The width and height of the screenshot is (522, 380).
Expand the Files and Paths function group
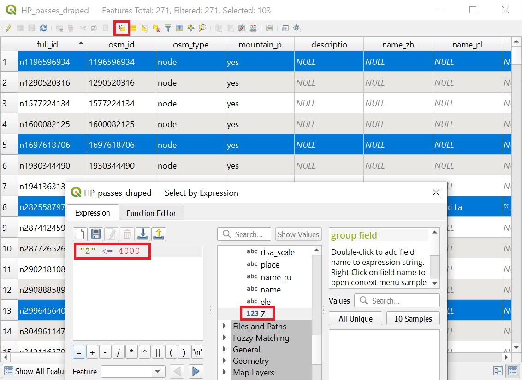(x=225, y=327)
